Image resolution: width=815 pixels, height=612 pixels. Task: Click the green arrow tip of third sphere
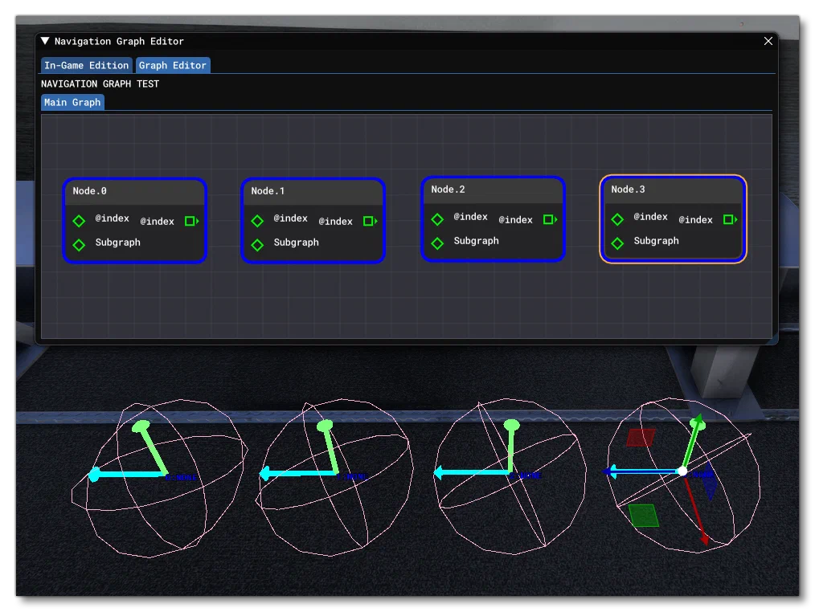[x=511, y=425]
